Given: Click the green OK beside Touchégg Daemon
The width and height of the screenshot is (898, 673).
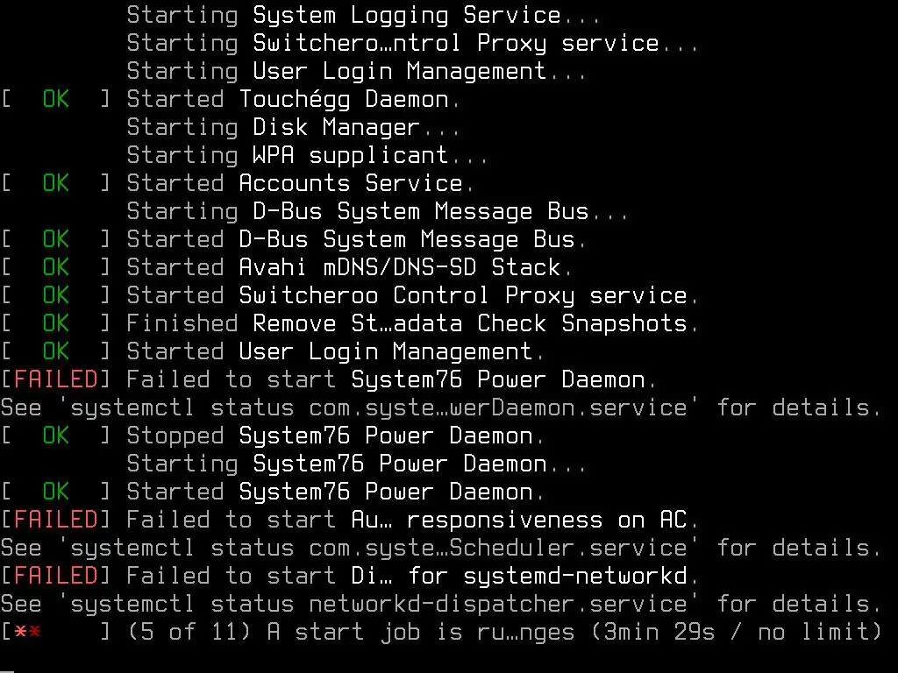Looking at the screenshot, I should click(x=55, y=100).
